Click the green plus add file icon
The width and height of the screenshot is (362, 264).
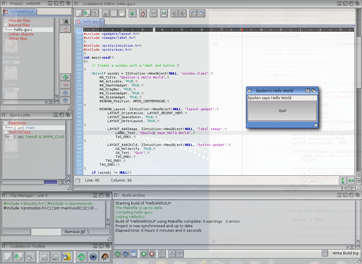click(x=65, y=77)
